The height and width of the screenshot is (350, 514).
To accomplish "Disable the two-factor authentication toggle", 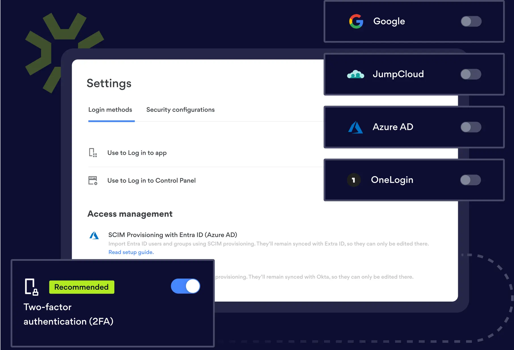I will [185, 286].
